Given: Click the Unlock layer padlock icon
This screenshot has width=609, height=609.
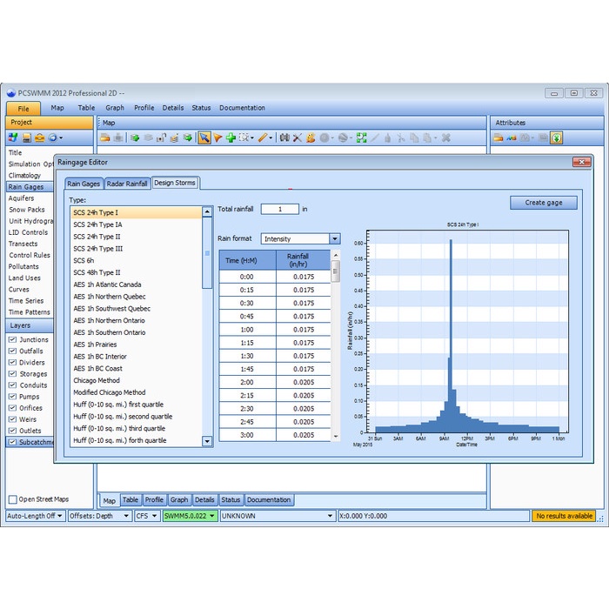Looking at the screenshot, I should point(161,137).
